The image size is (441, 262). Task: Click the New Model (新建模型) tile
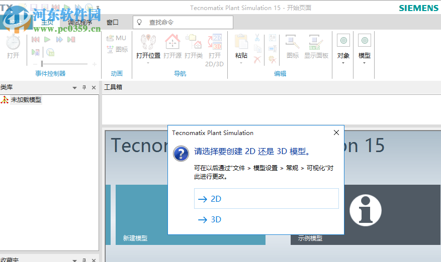click(142, 215)
